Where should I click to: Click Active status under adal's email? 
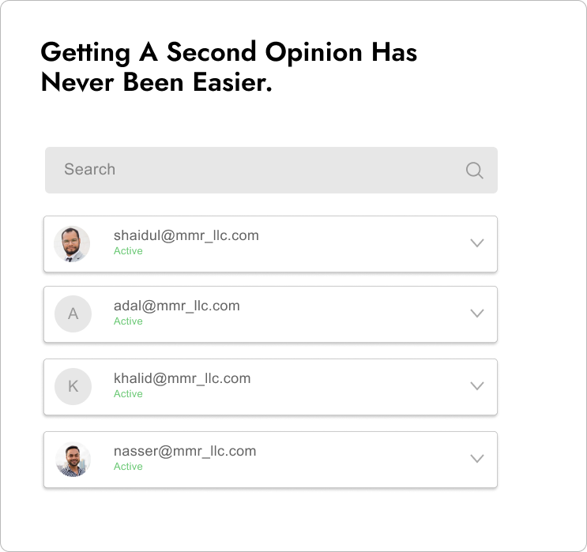pos(128,321)
